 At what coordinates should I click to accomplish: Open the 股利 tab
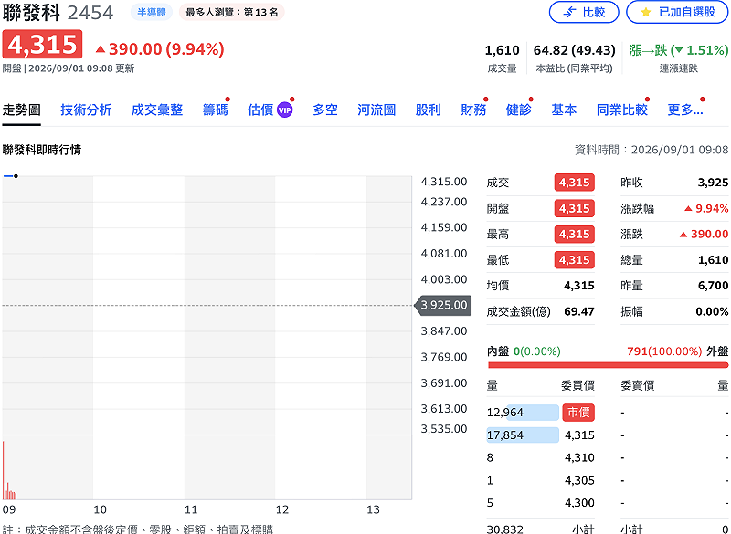click(428, 110)
